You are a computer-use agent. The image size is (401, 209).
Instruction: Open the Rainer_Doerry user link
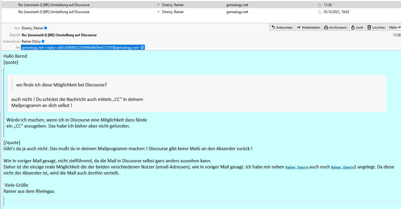(x=297, y=167)
